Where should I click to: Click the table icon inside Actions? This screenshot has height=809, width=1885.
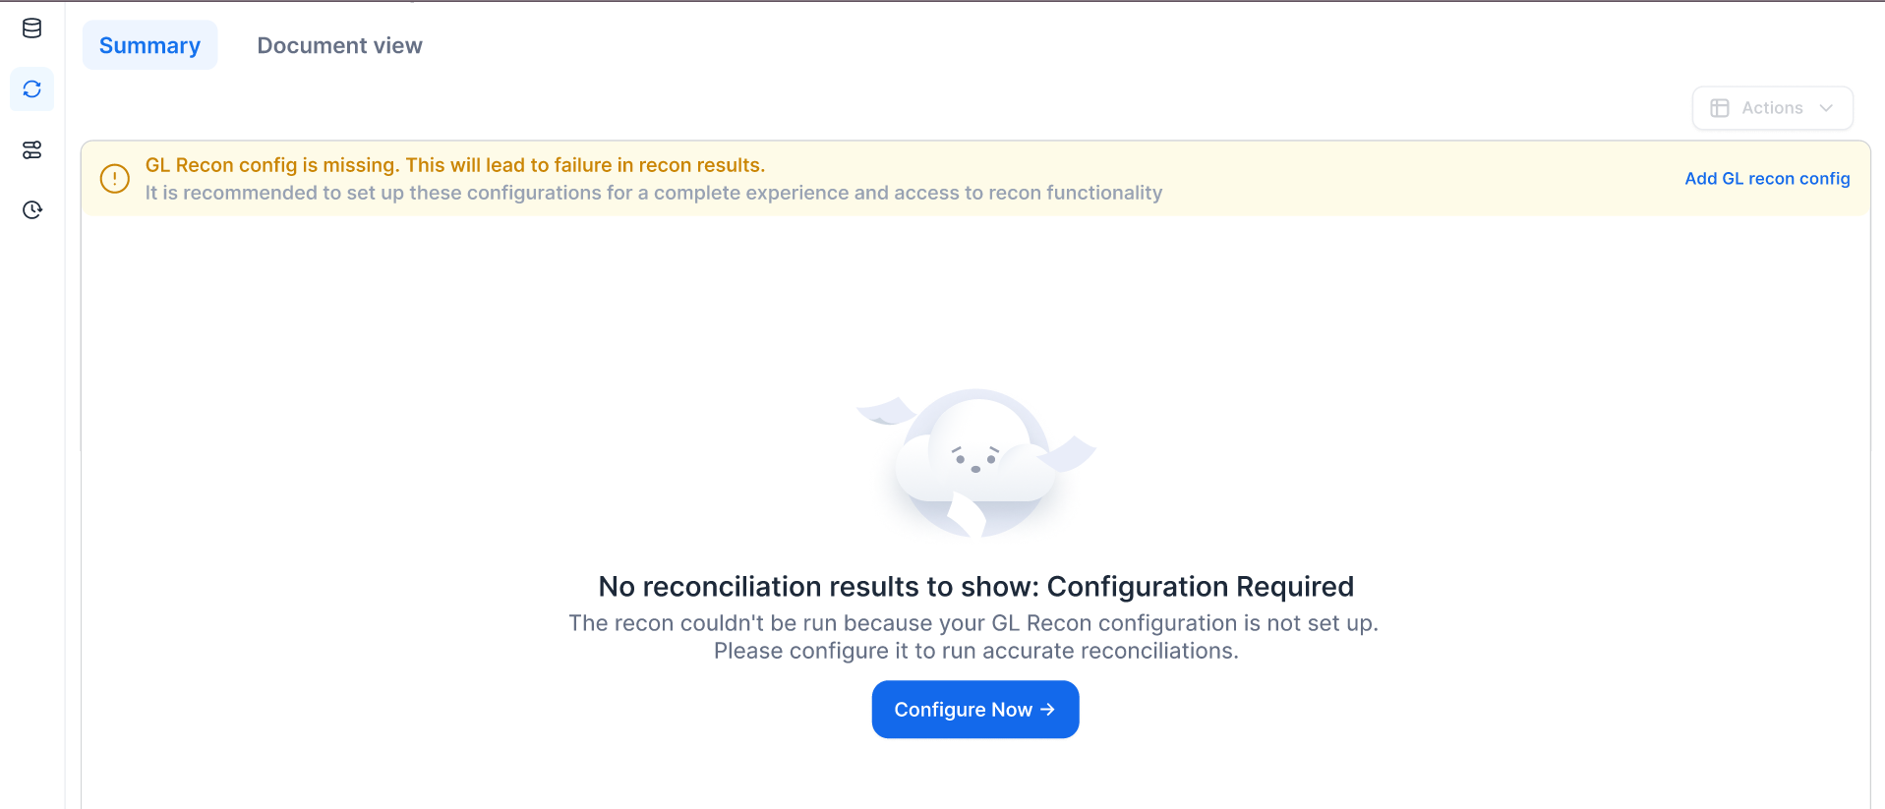(x=1720, y=108)
